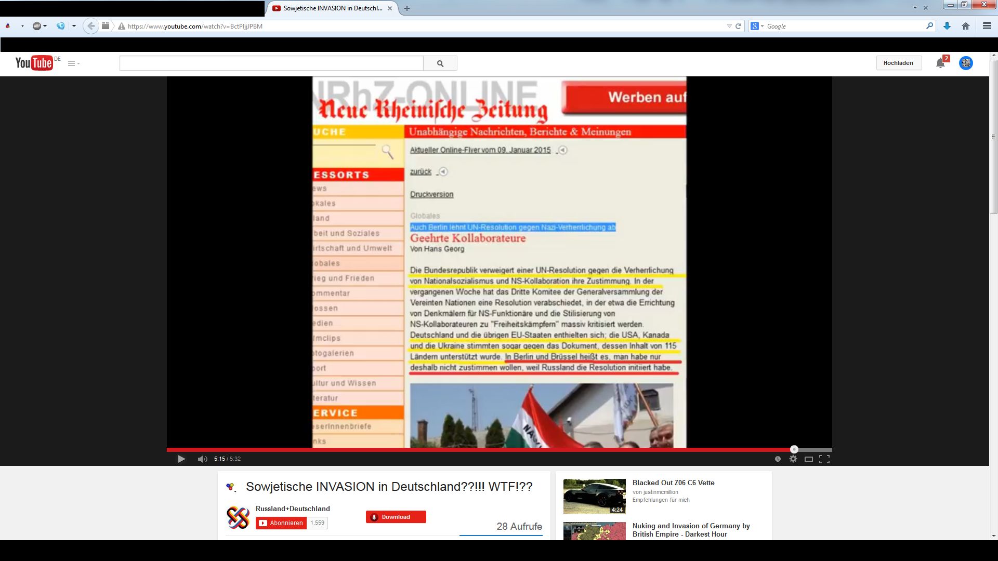The height and width of the screenshot is (561, 998).
Task: Toggle theater mode view
Action: (x=809, y=459)
